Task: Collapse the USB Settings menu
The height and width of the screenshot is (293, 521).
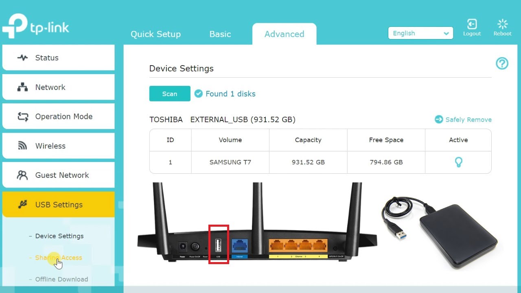Action: (58, 204)
